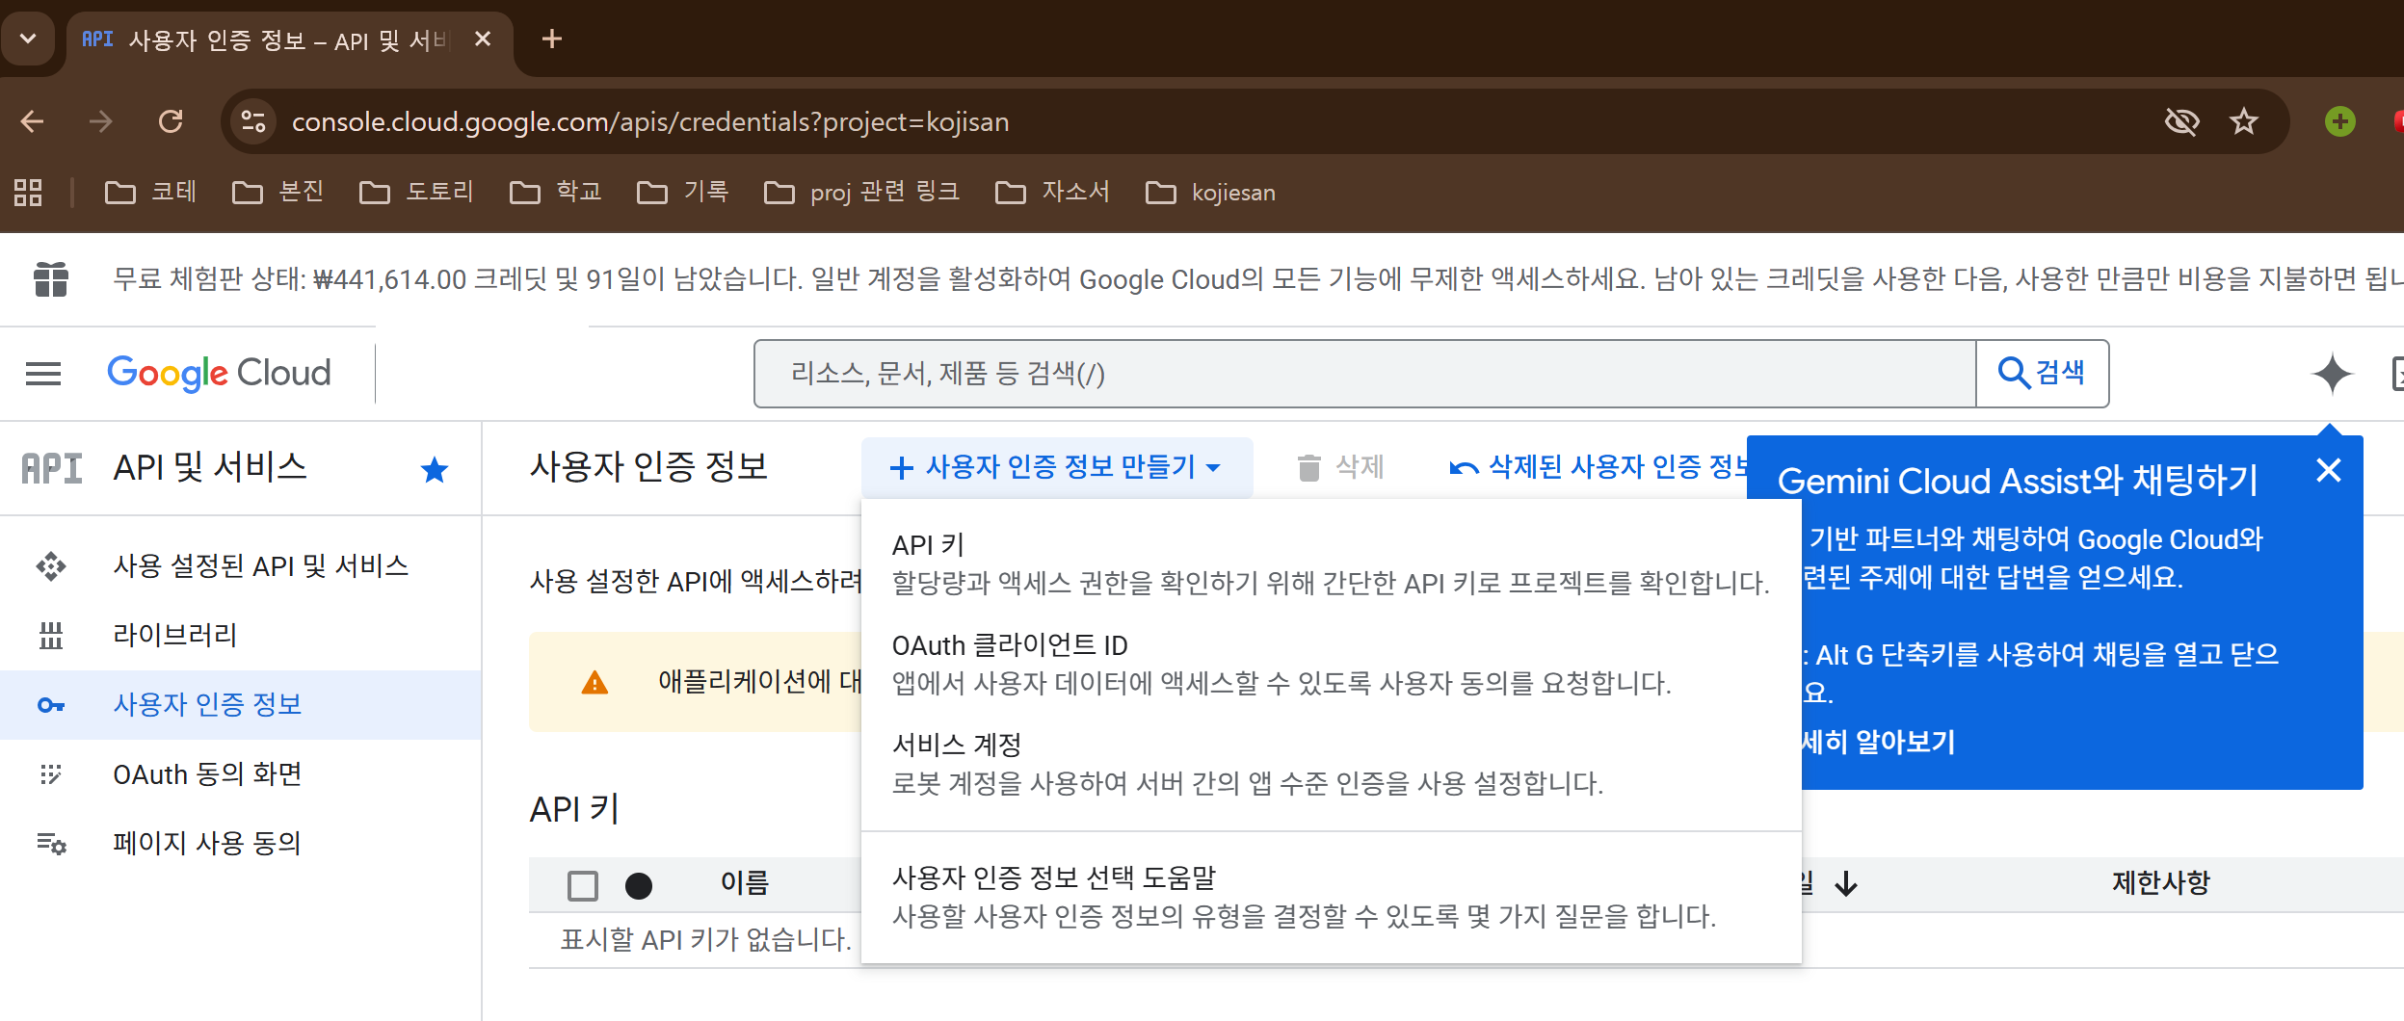Select the 사용자 인증 정보 browser tab
Image resolution: width=2404 pixels, height=1021 pixels.
coord(289,39)
